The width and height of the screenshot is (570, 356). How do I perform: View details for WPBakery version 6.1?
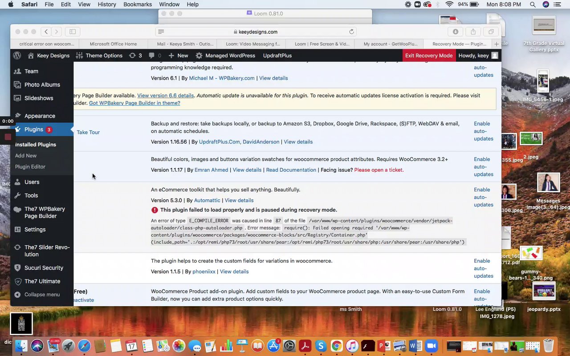(x=273, y=78)
